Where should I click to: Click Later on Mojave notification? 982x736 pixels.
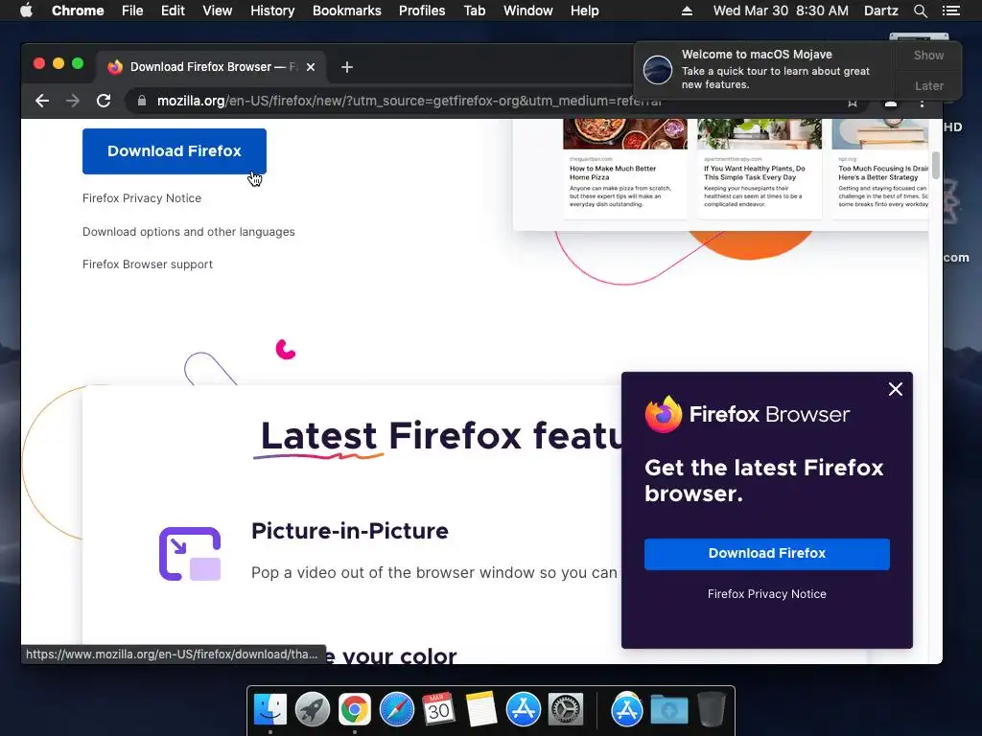928,85
